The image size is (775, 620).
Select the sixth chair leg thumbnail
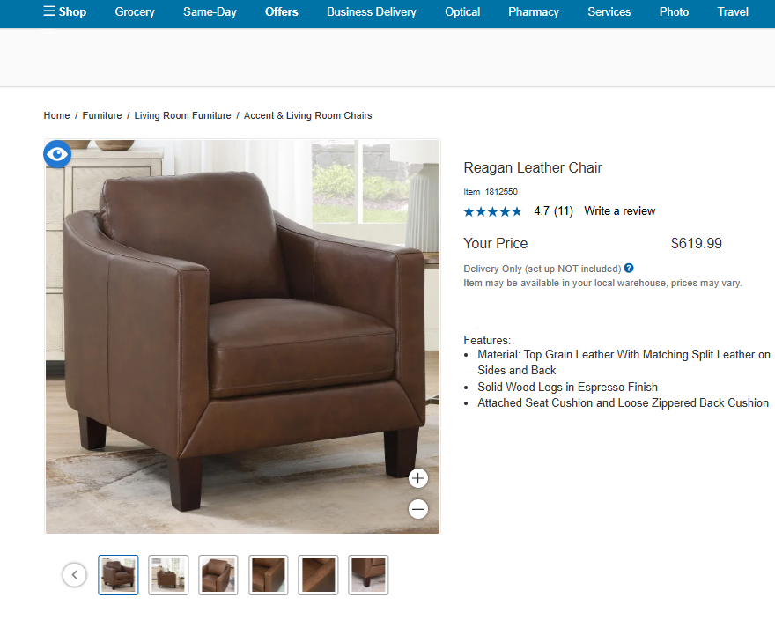click(x=368, y=575)
